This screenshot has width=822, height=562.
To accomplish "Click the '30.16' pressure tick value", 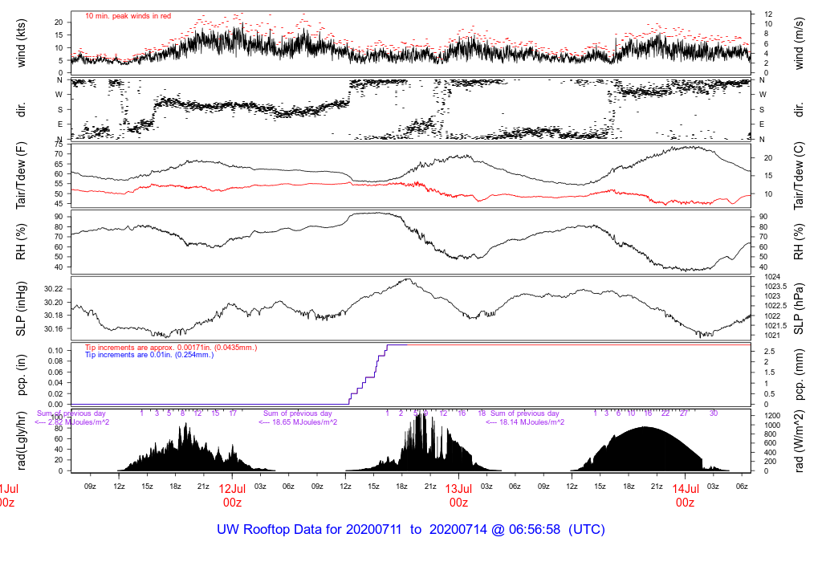I will coord(54,329).
